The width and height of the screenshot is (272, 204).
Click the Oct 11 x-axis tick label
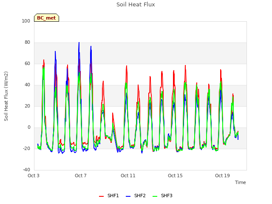(x=128, y=176)
